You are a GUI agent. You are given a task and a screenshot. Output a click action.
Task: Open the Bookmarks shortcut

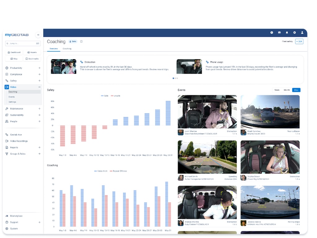32,59
